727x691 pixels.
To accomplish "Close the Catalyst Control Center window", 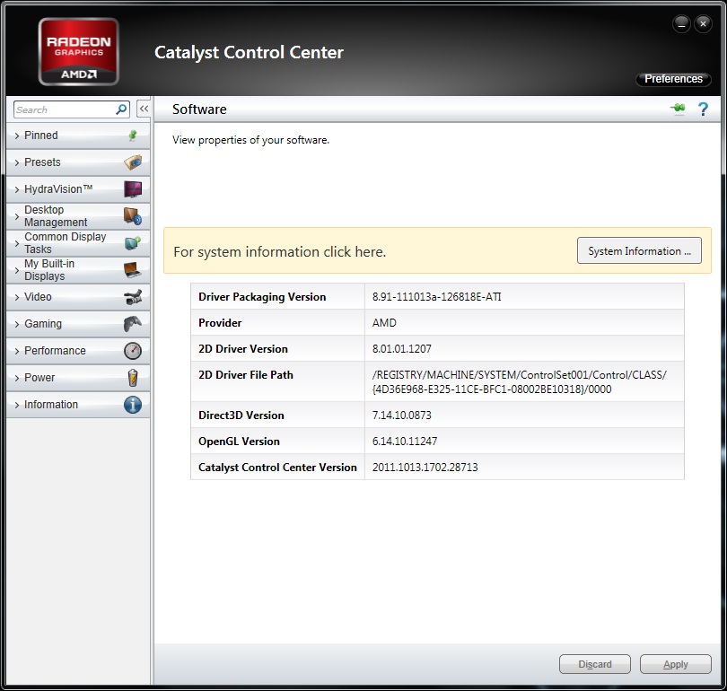I will coord(703,23).
